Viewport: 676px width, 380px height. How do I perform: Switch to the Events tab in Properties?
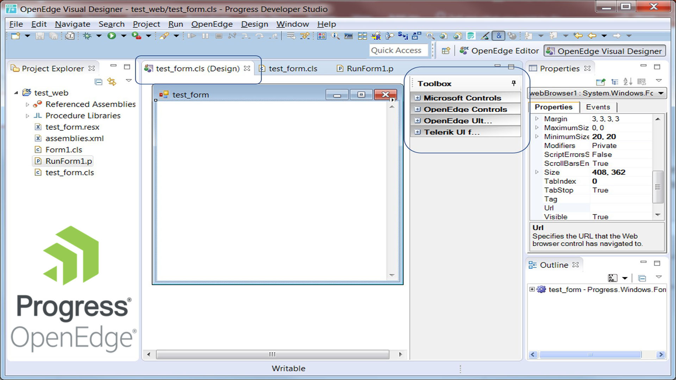click(598, 107)
